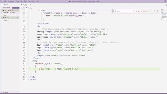Open the Edit menu
Image resolution: width=167 pixels, height=94 pixels.
(5, 1)
